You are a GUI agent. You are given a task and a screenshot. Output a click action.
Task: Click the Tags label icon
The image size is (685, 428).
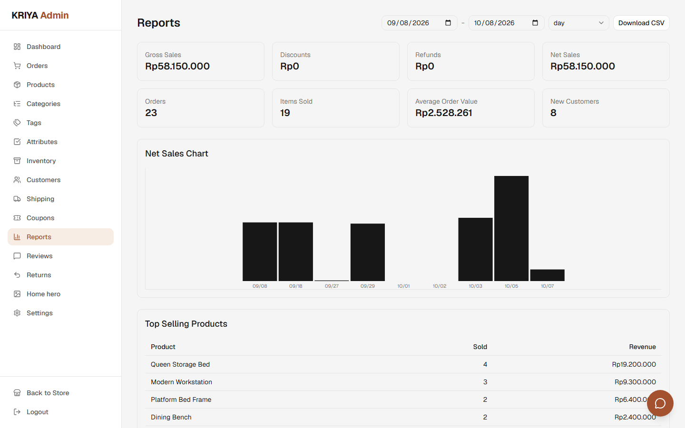[17, 123]
